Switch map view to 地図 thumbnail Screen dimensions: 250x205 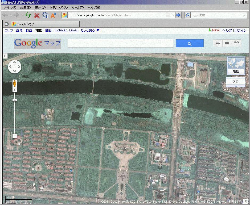pos(236,66)
